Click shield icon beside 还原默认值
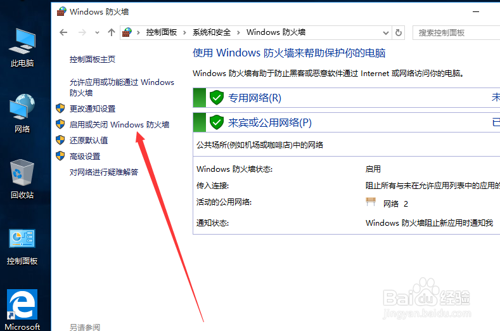This screenshot has width=500, height=331. pos(60,140)
